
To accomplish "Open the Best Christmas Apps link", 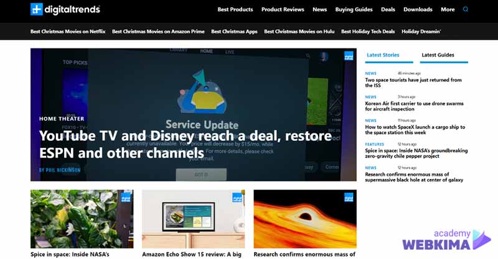I will pyautogui.click(x=234, y=32).
